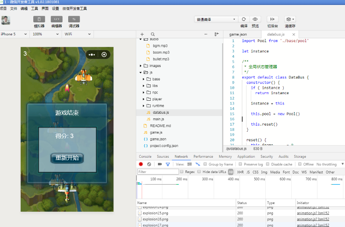Screen dimensions: 345x227
Task: Toggle the debugger (调试器) panel icon
Action: point(74,19)
